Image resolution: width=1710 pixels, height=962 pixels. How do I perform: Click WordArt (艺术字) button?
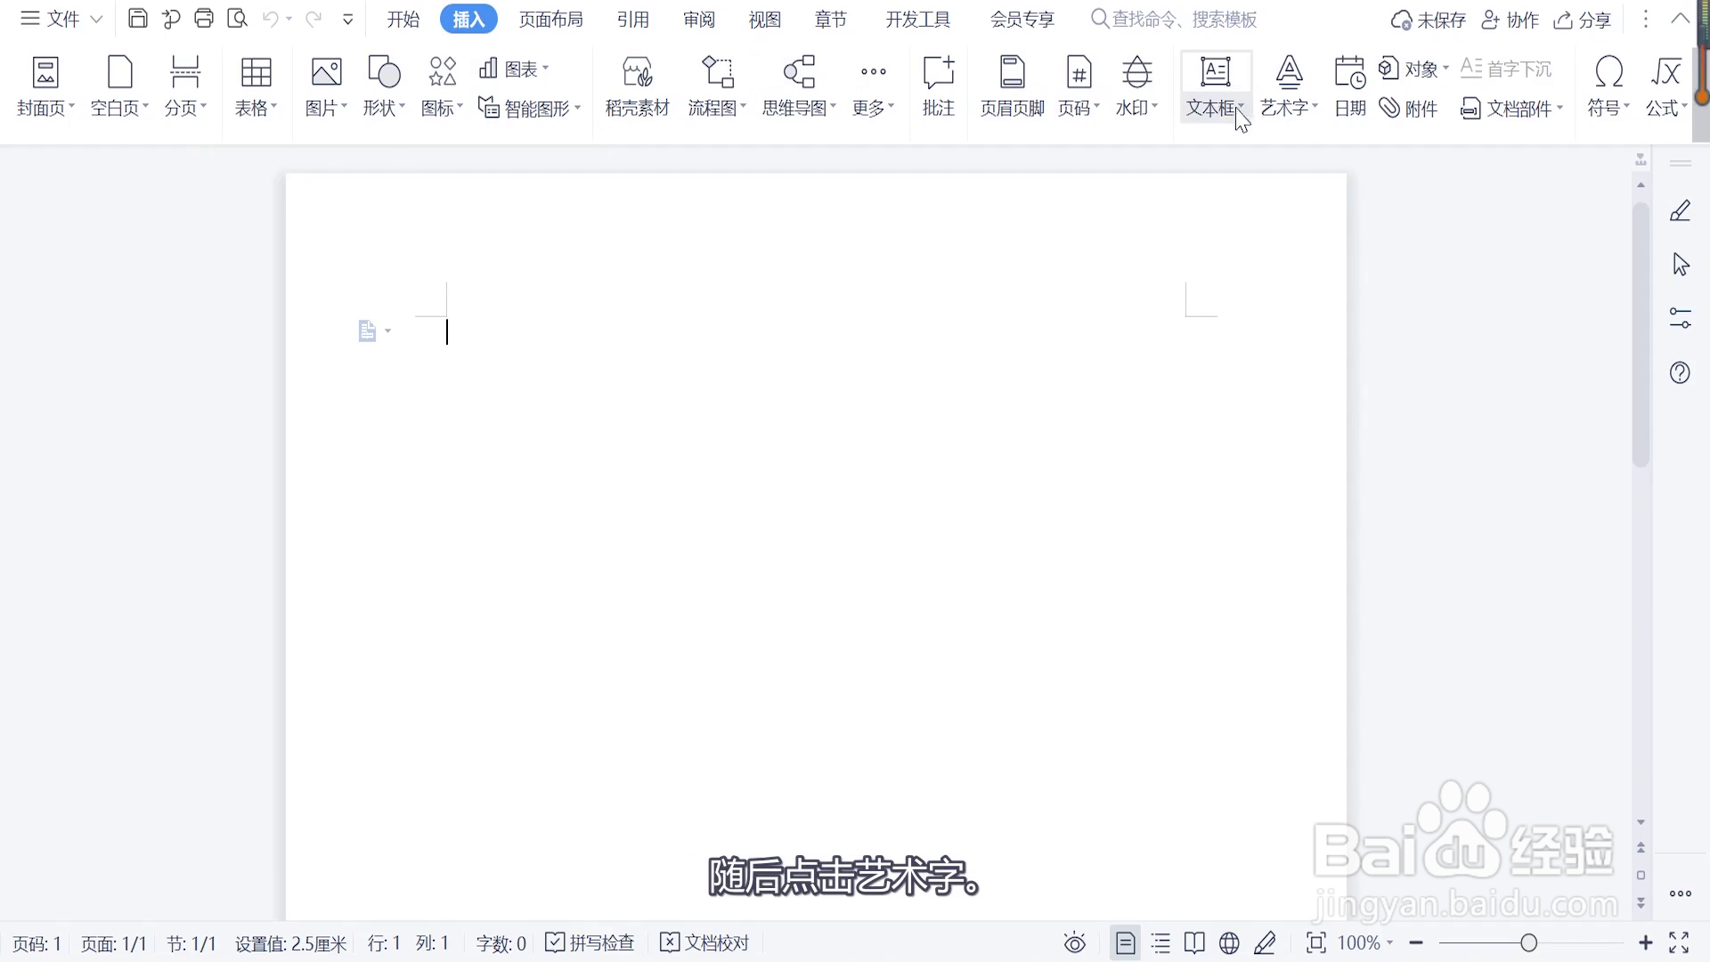click(1289, 87)
